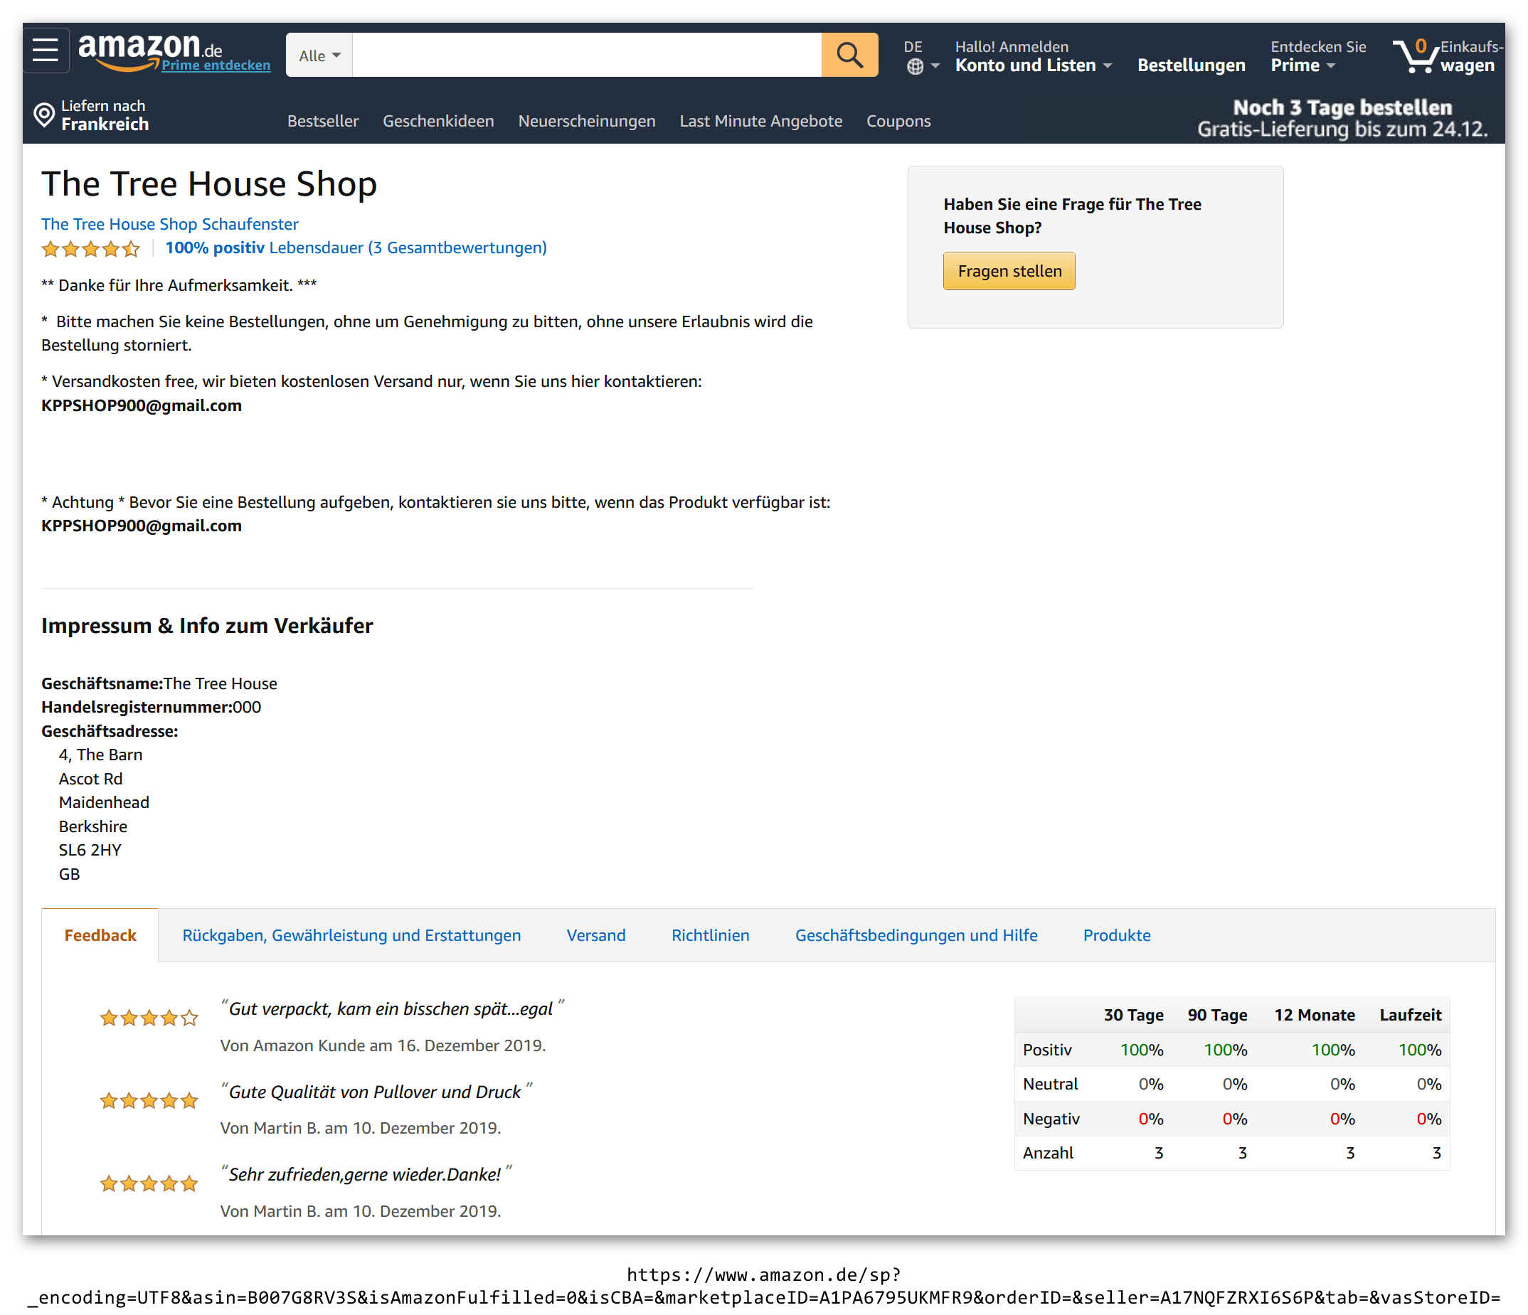Click the globe language icon
This screenshot has height=1315, width=1528.
pyautogui.click(x=914, y=67)
